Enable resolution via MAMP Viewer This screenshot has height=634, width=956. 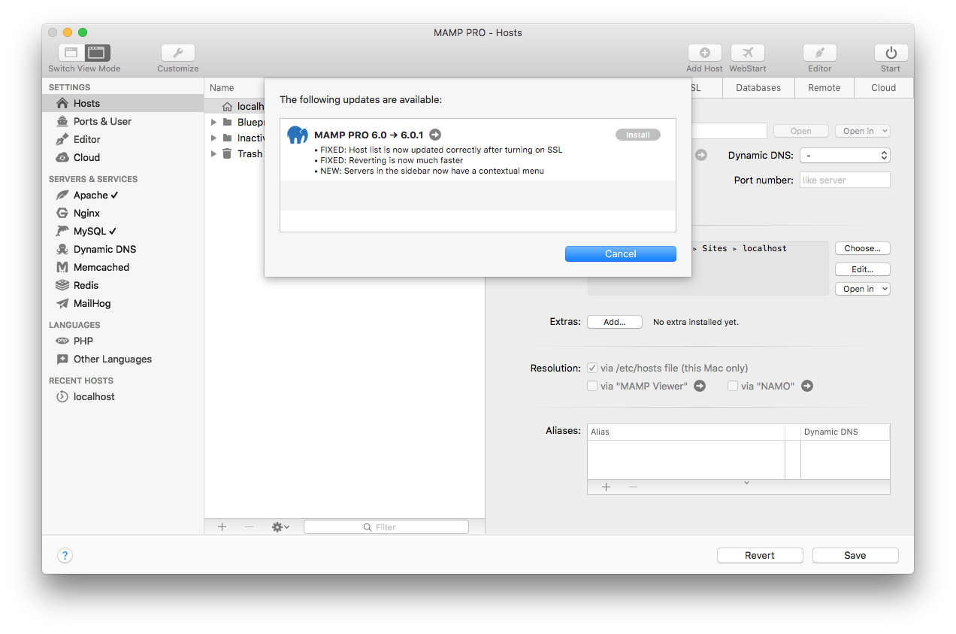591,385
